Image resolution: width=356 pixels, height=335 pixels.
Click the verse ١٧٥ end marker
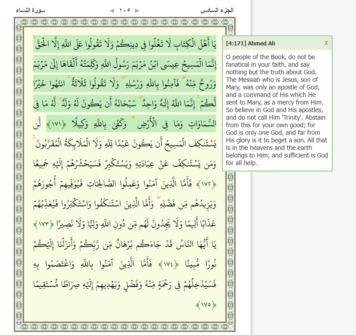[206, 305]
